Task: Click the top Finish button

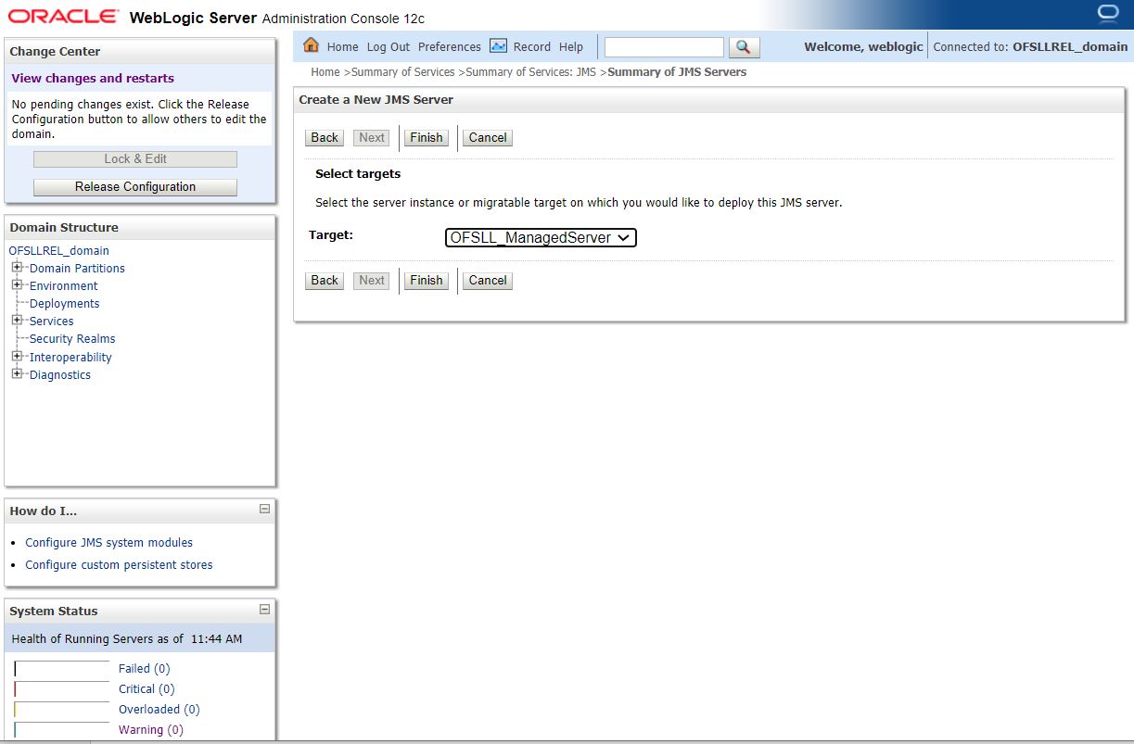Action: (x=427, y=137)
